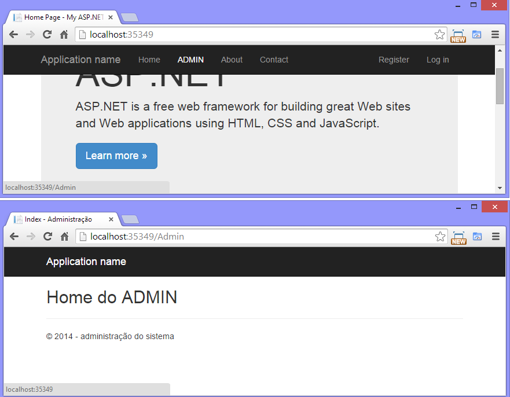This screenshot has width=510, height=397.
Task: Select the Index - Administração tab
Action: [x=64, y=219]
